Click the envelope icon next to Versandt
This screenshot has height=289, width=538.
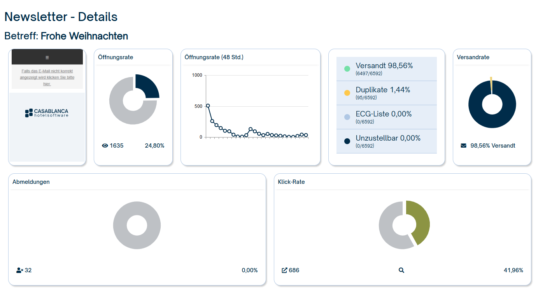463,146
